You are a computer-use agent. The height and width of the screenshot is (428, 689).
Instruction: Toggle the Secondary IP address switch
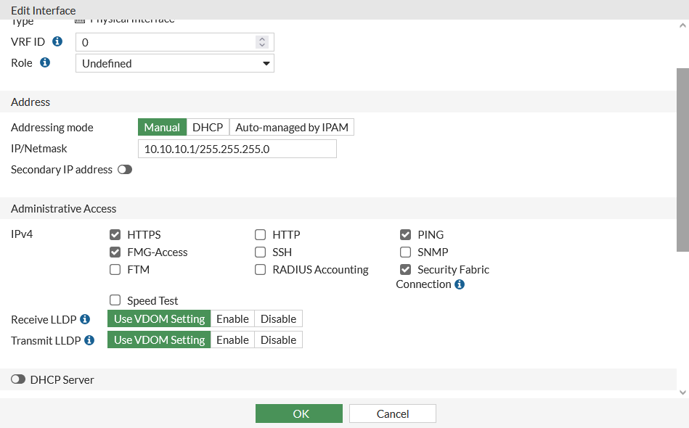pos(125,170)
